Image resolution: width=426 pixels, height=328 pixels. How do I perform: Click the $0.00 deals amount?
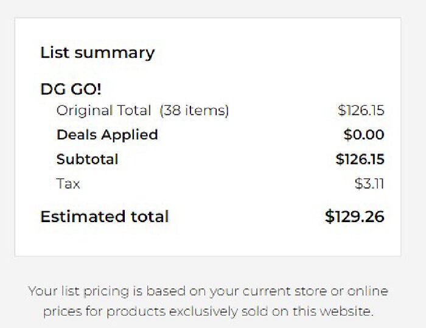363,135
